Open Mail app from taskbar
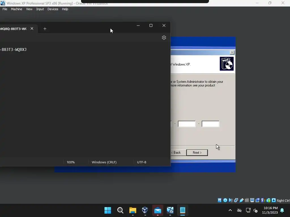 point(157,210)
